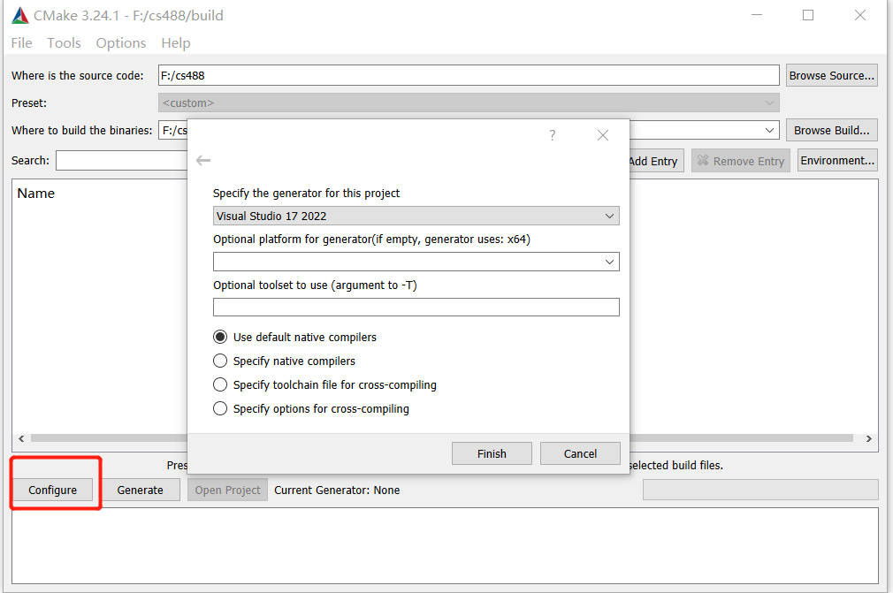Open the Visual Studio 17 2022 generator dropdown
The height and width of the screenshot is (593, 893).
pyautogui.click(x=416, y=216)
